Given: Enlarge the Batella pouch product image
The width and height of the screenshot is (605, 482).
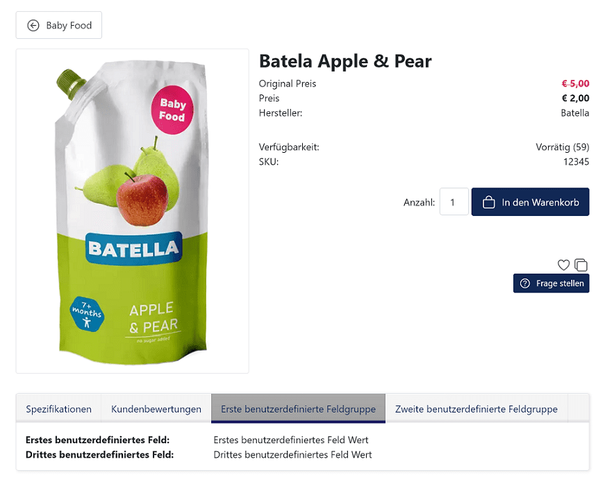Looking at the screenshot, I should coord(133,210).
